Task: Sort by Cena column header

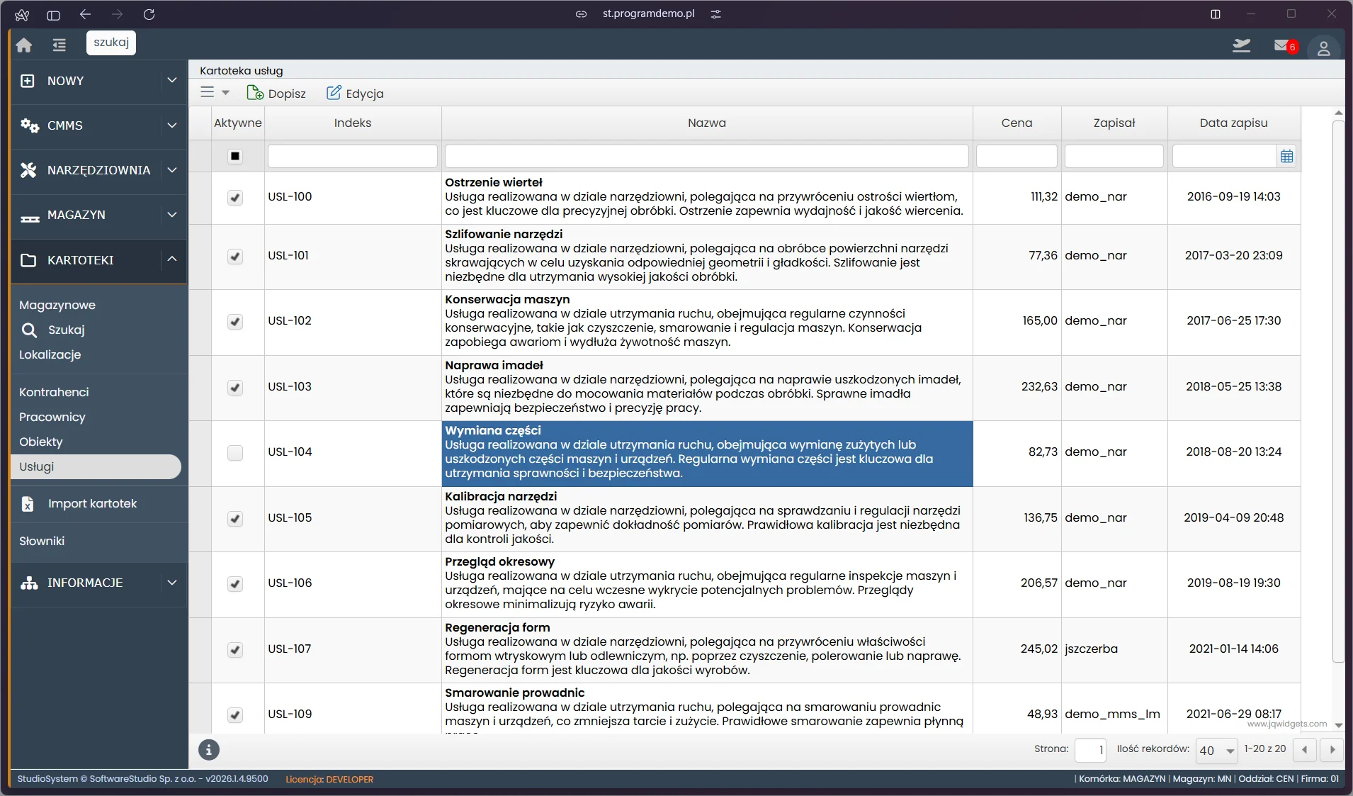Action: point(1017,123)
